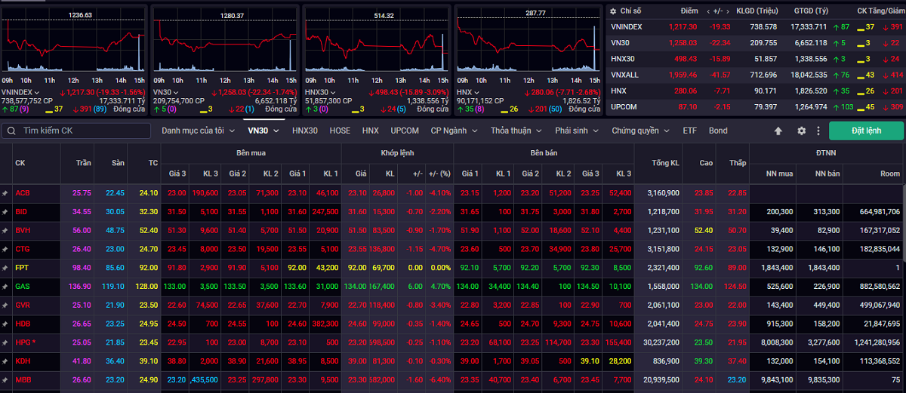This screenshot has height=393, width=906.
Task: Click the search magnifier icon
Action: pyautogui.click(x=12, y=130)
